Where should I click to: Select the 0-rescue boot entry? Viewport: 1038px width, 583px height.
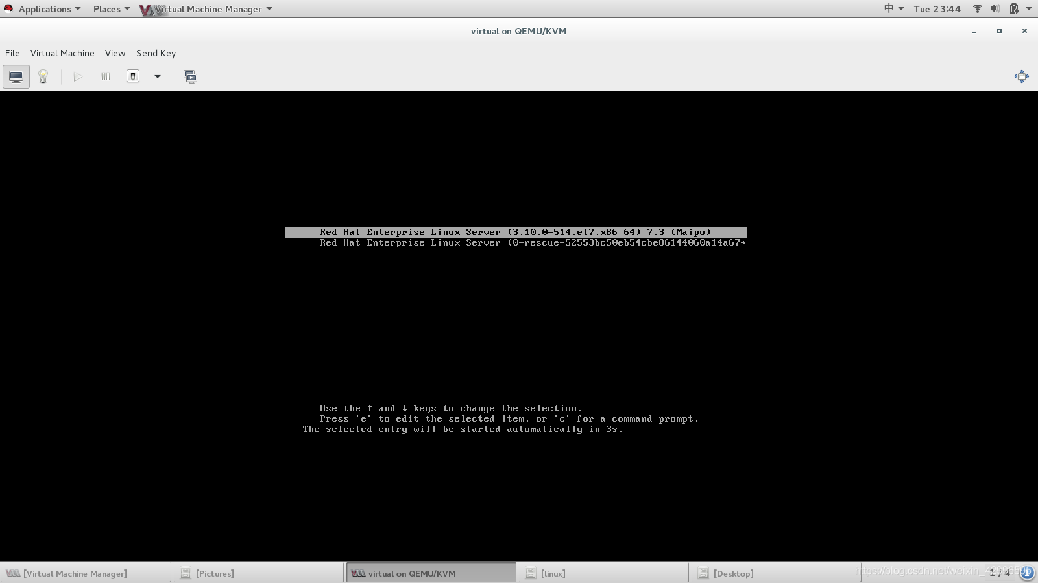tap(516, 243)
